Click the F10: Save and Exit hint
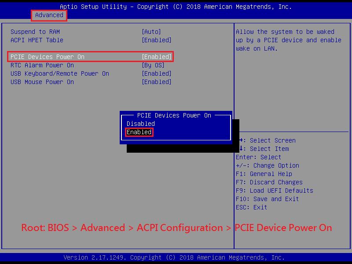The image size is (352, 264). coord(267,199)
